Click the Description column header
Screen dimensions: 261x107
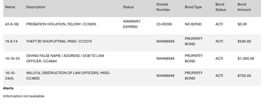click(x=36, y=7)
